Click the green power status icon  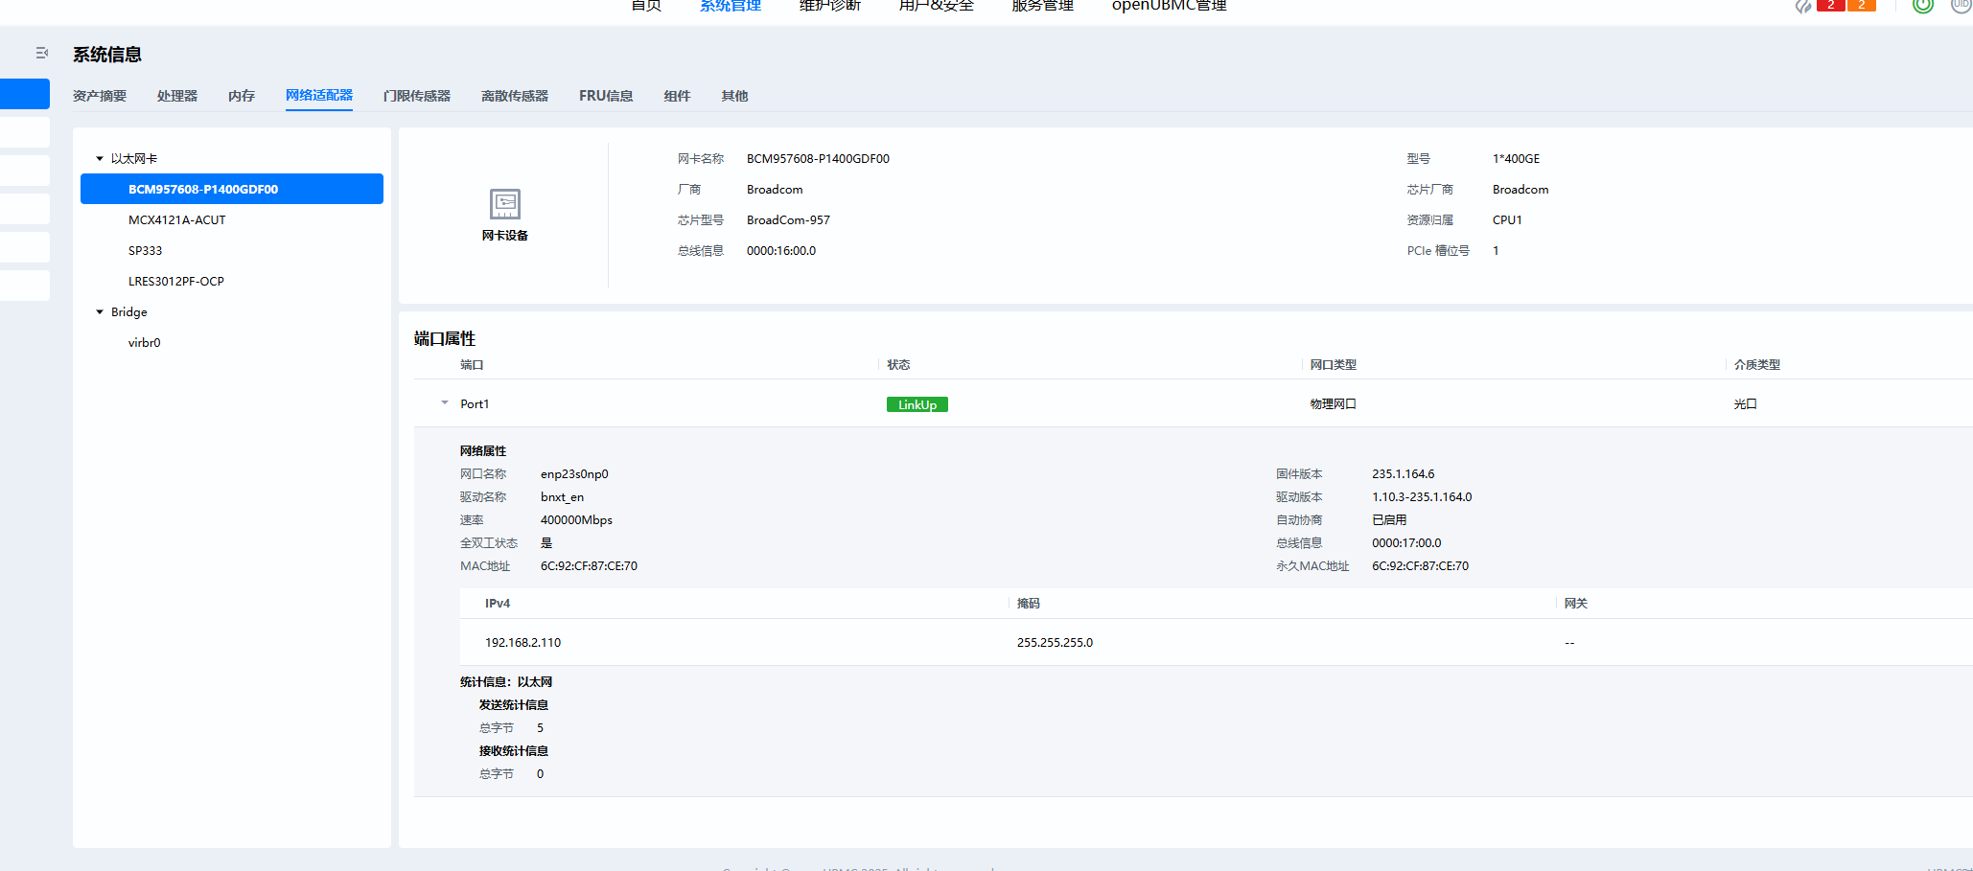[1922, 5]
